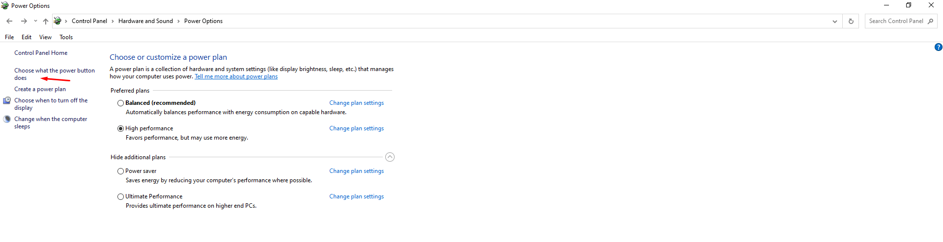Open the address bar history dropdown
This screenshot has height=242, width=943.
pyautogui.click(x=834, y=21)
